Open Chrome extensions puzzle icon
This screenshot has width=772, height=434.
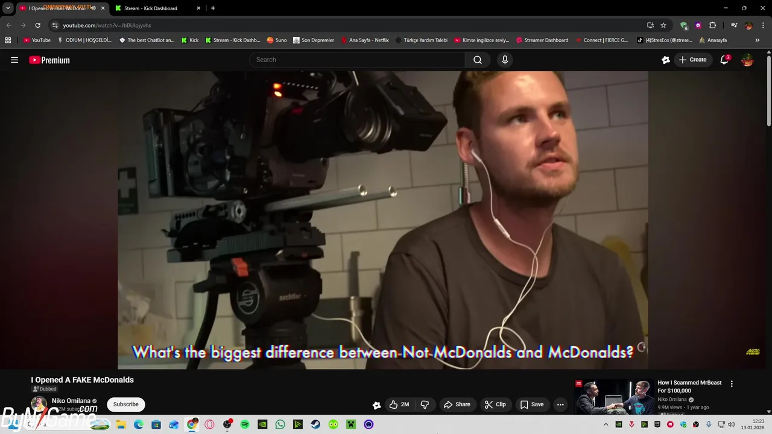coord(712,25)
